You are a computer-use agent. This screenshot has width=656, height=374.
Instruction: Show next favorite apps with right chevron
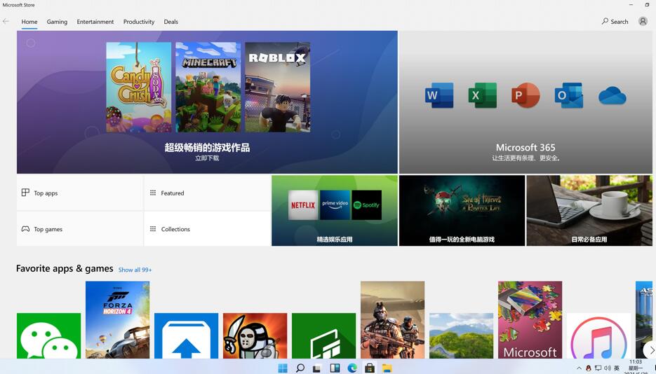click(650, 350)
